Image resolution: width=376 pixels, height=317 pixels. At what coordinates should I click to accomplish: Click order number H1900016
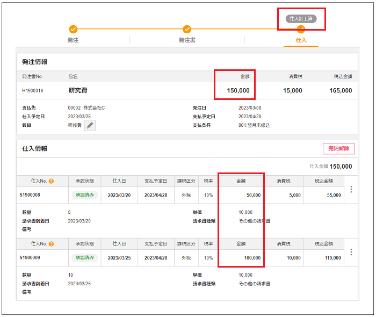coord(33,91)
